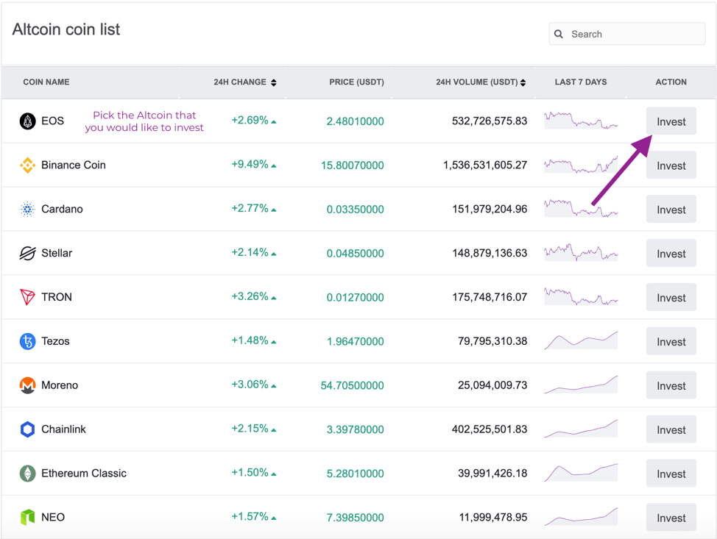This screenshot has height=539, width=717.
Task: Click Ethereum Classic volume 39,991,426.18
Action: coord(492,474)
